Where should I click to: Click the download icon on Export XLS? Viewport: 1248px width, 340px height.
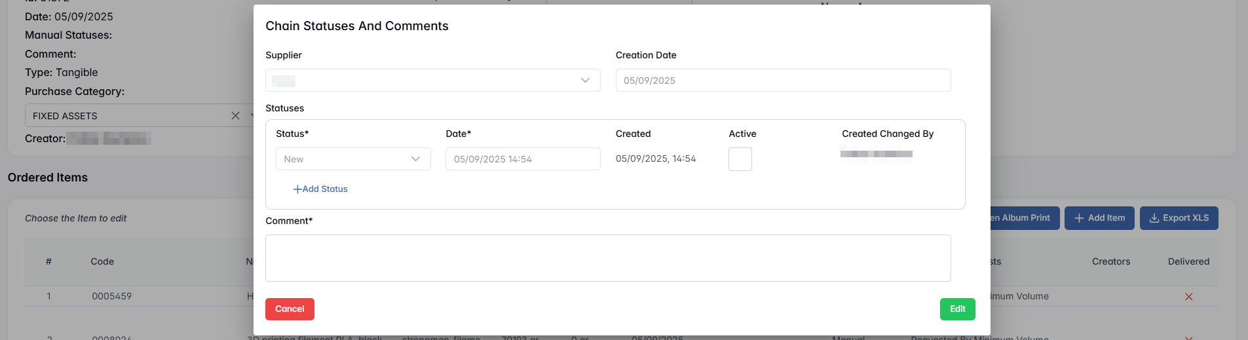point(1154,218)
